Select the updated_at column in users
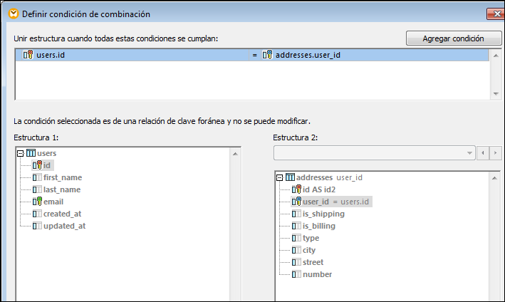 [x=64, y=226]
